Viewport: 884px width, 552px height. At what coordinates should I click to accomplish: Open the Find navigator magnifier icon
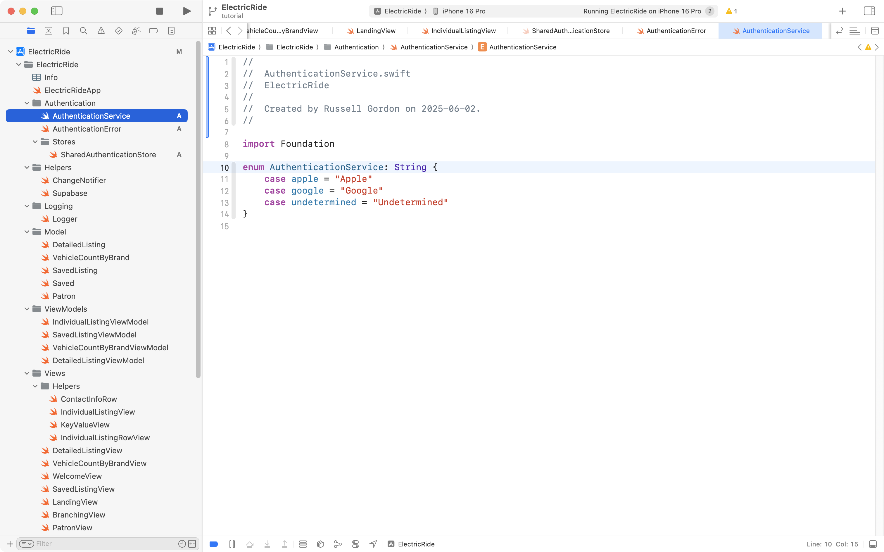(84, 31)
